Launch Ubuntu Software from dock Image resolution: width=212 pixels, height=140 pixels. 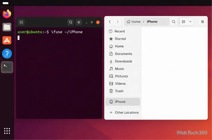pyautogui.click(x=7, y=40)
